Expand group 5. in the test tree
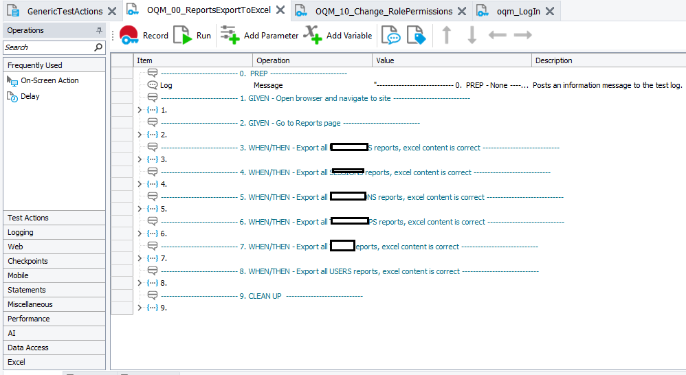The height and width of the screenshot is (375, 686). pyautogui.click(x=140, y=209)
